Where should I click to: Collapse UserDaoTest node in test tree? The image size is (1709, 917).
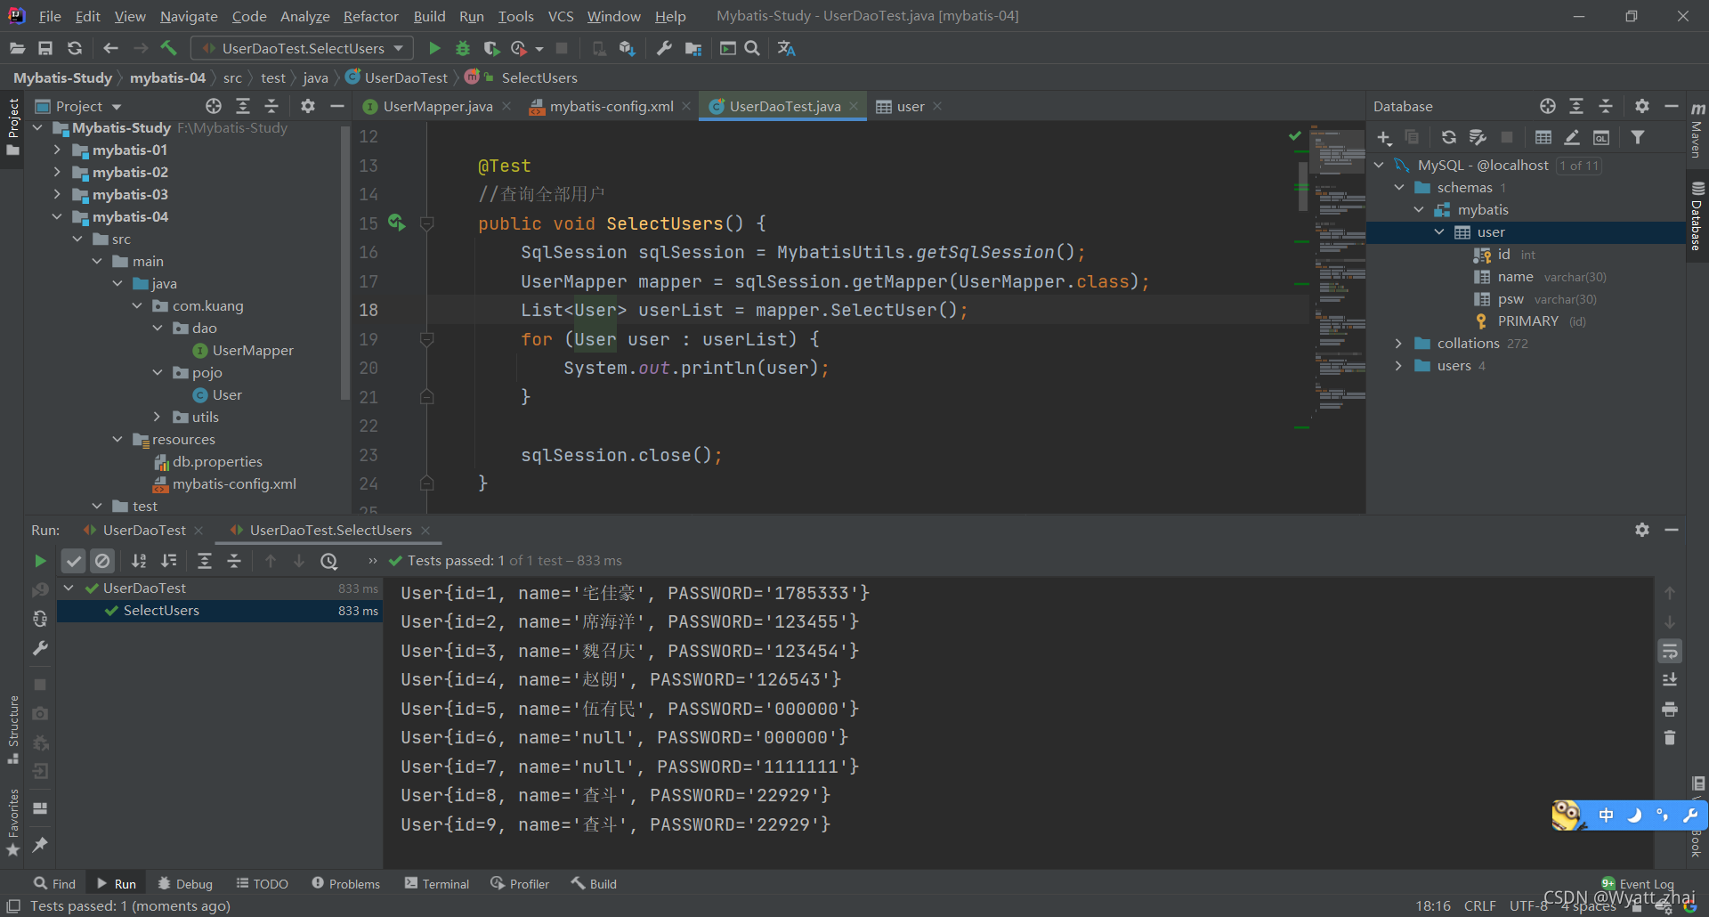tap(69, 588)
